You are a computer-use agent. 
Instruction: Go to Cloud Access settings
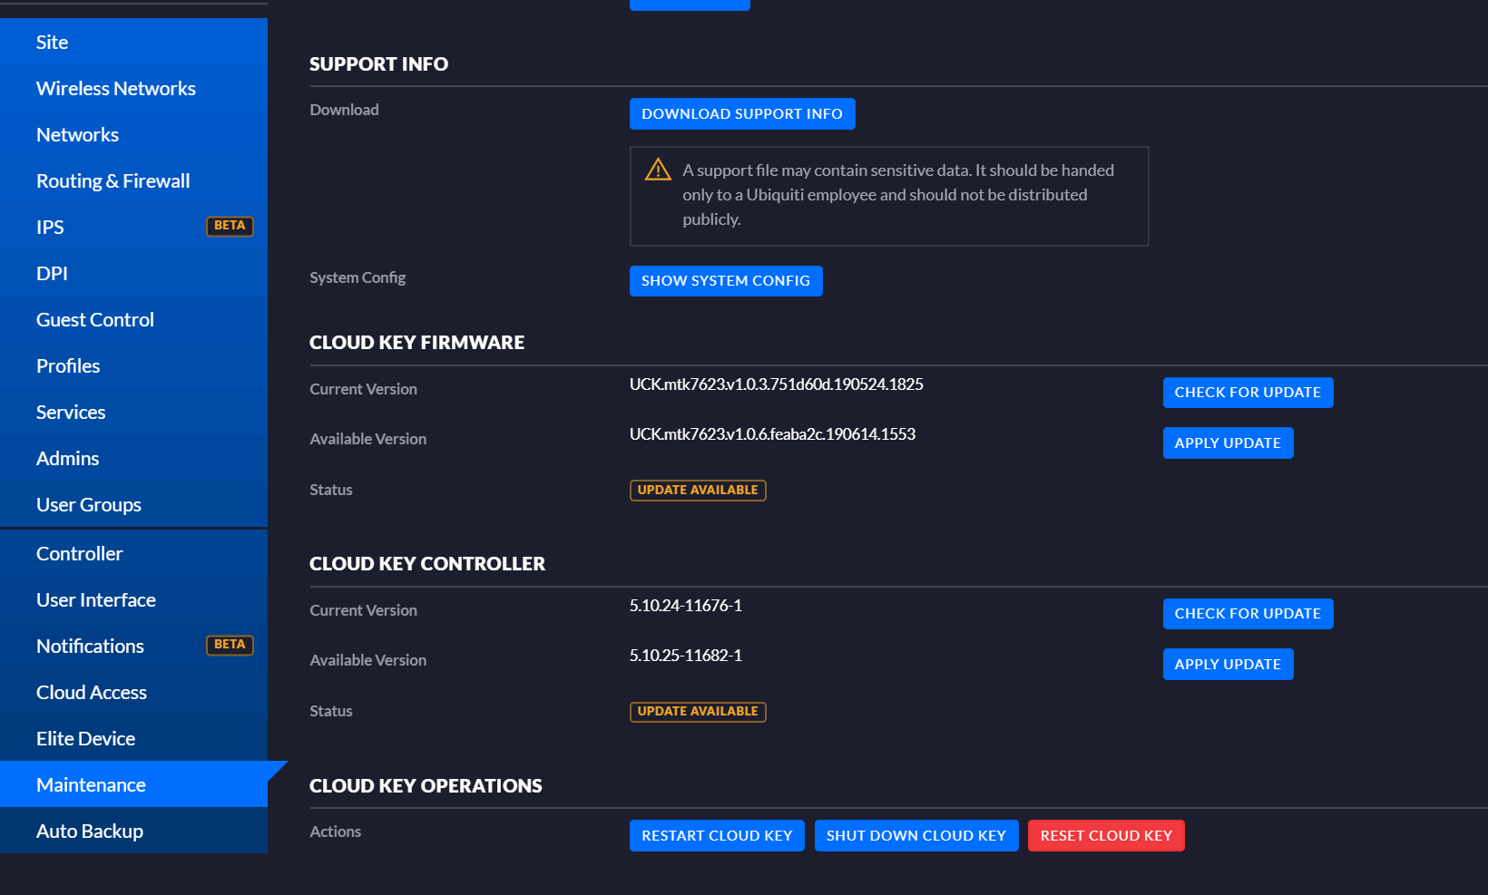coord(91,693)
